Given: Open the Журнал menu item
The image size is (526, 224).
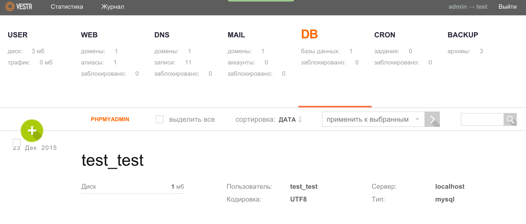Looking at the screenshot, I should click(113, 7).
